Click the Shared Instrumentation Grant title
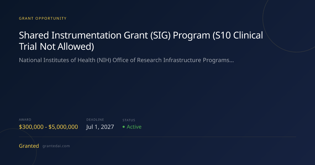The width and height of the screenshot is (315, 165). pyautogui.click(x=141, y=41)
